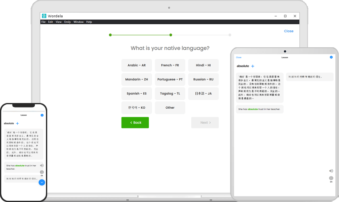Image resolution: width=339 pixels, height=202 pixels.
Task: Play sentence audio with the phone speaker icon
Action: [42, 165]
